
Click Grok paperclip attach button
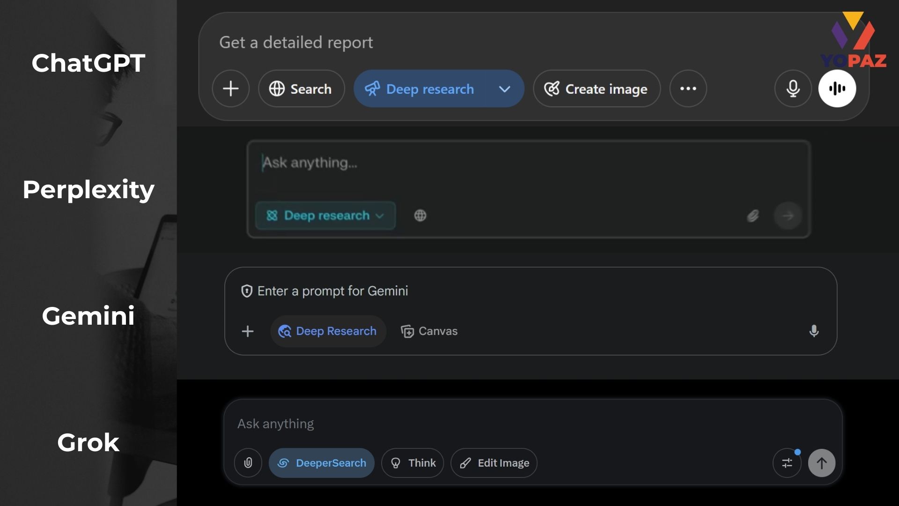pyautogui.click(x=248, y=463)
